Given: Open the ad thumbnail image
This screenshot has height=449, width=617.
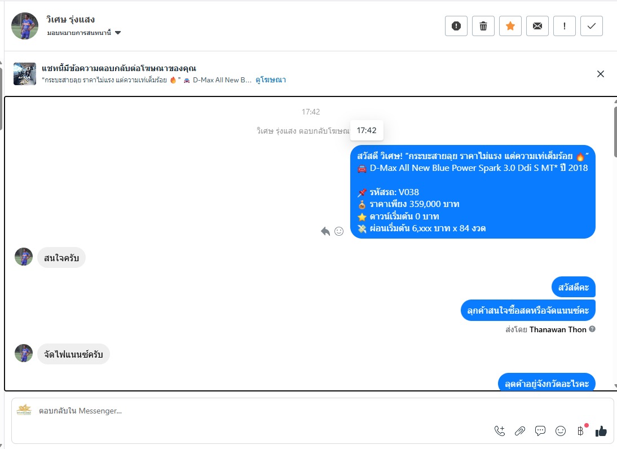Looking at the screenshot, I should pos(25,73).
